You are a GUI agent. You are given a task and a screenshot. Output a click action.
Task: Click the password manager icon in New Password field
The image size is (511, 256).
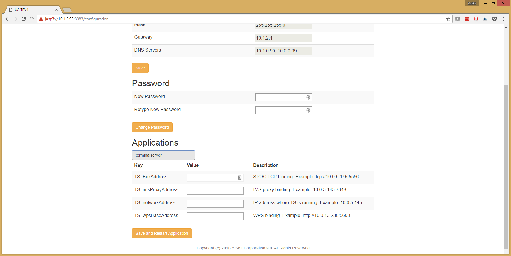(308, 97)
